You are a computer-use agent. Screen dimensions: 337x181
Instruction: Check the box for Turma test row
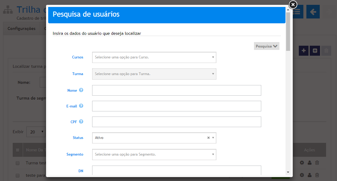[x=18, y=163]
